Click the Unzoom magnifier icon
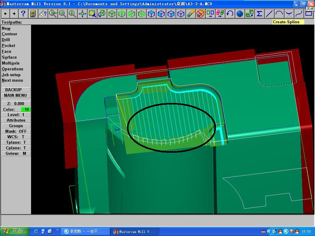This screenshot has height=236, width=315. point(62,14)
